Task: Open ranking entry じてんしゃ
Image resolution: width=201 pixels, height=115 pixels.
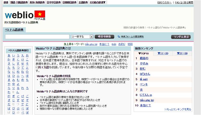Action: tap(146, 95)
